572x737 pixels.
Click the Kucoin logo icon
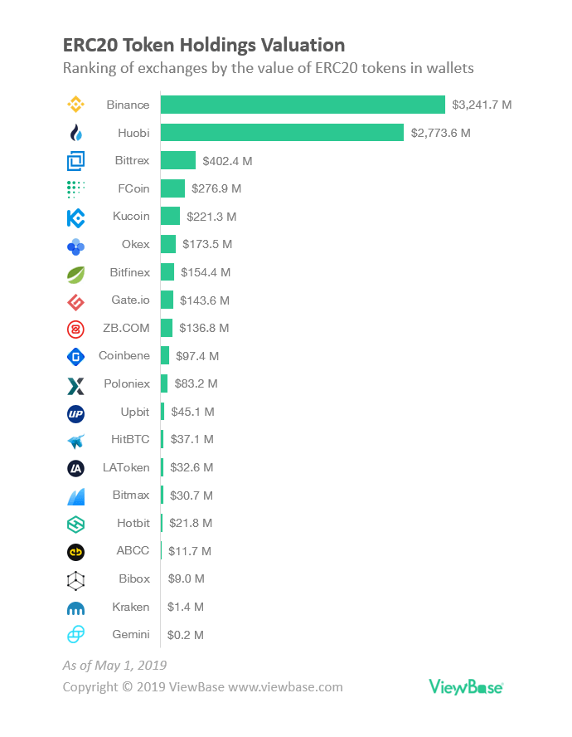pyautogui.click(x=75, y=217)
